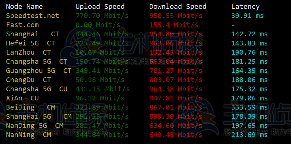291x144 pixels.
Task: Click the Latency column header
Action: point(245,7)
